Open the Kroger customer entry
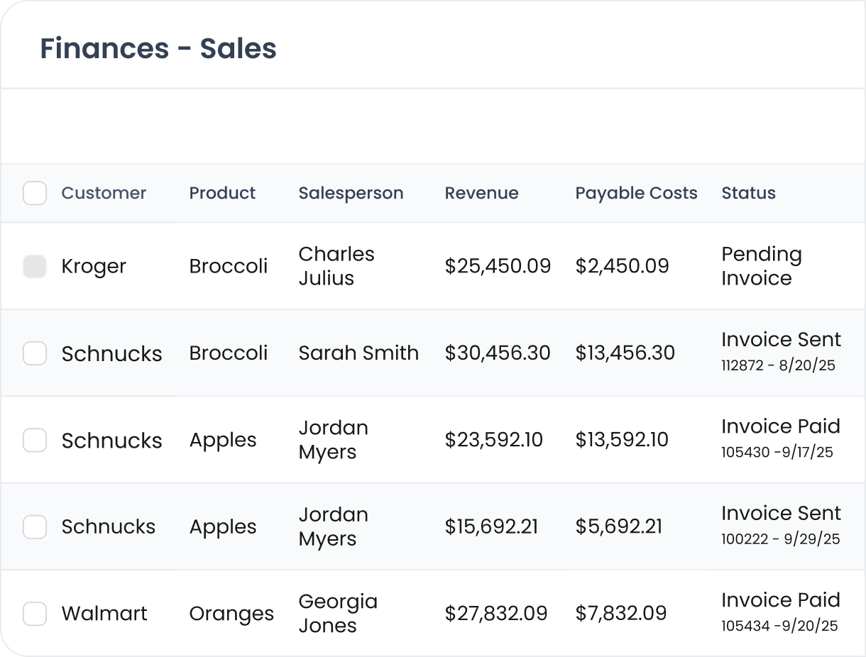Viewport: 866px width, 657px height. (94, 267)
